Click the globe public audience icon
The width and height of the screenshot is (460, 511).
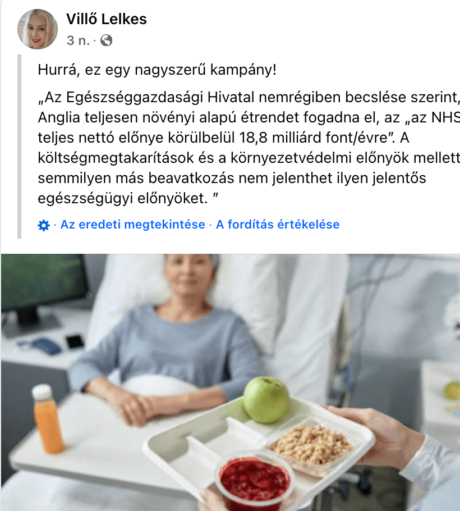[x=106, y=40]
